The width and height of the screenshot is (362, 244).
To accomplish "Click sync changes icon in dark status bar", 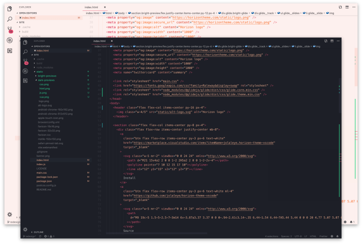I will tap(40, 236).
